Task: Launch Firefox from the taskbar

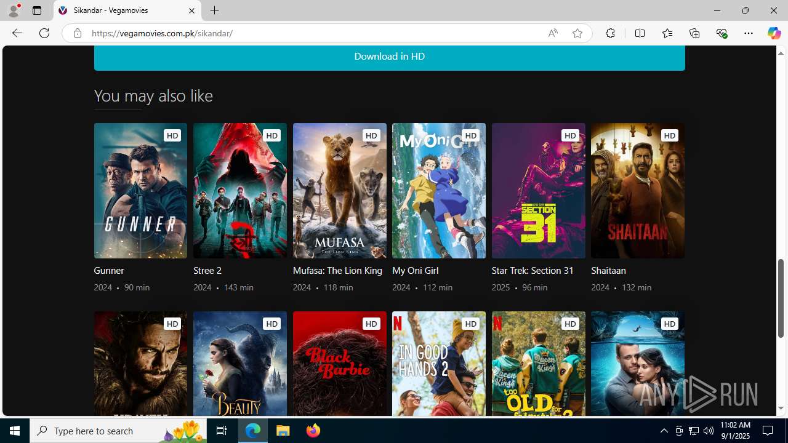Action: coord(313,431)
